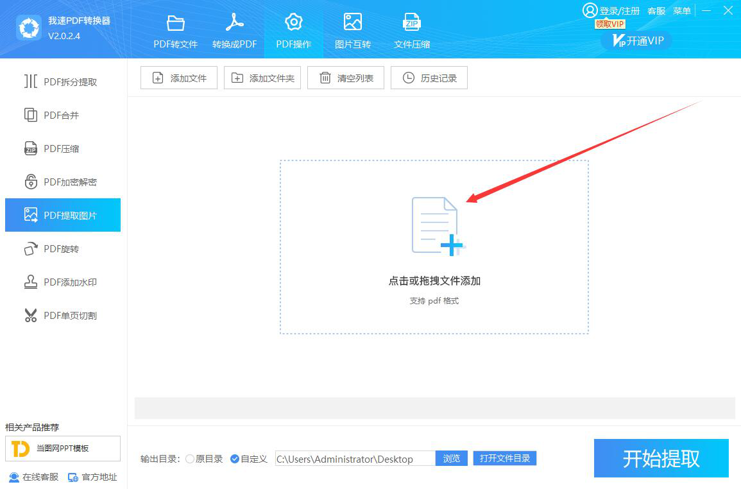Select PDF合并 in the sidebar
This screenshot has width=741, height=489.
(63, 115)
